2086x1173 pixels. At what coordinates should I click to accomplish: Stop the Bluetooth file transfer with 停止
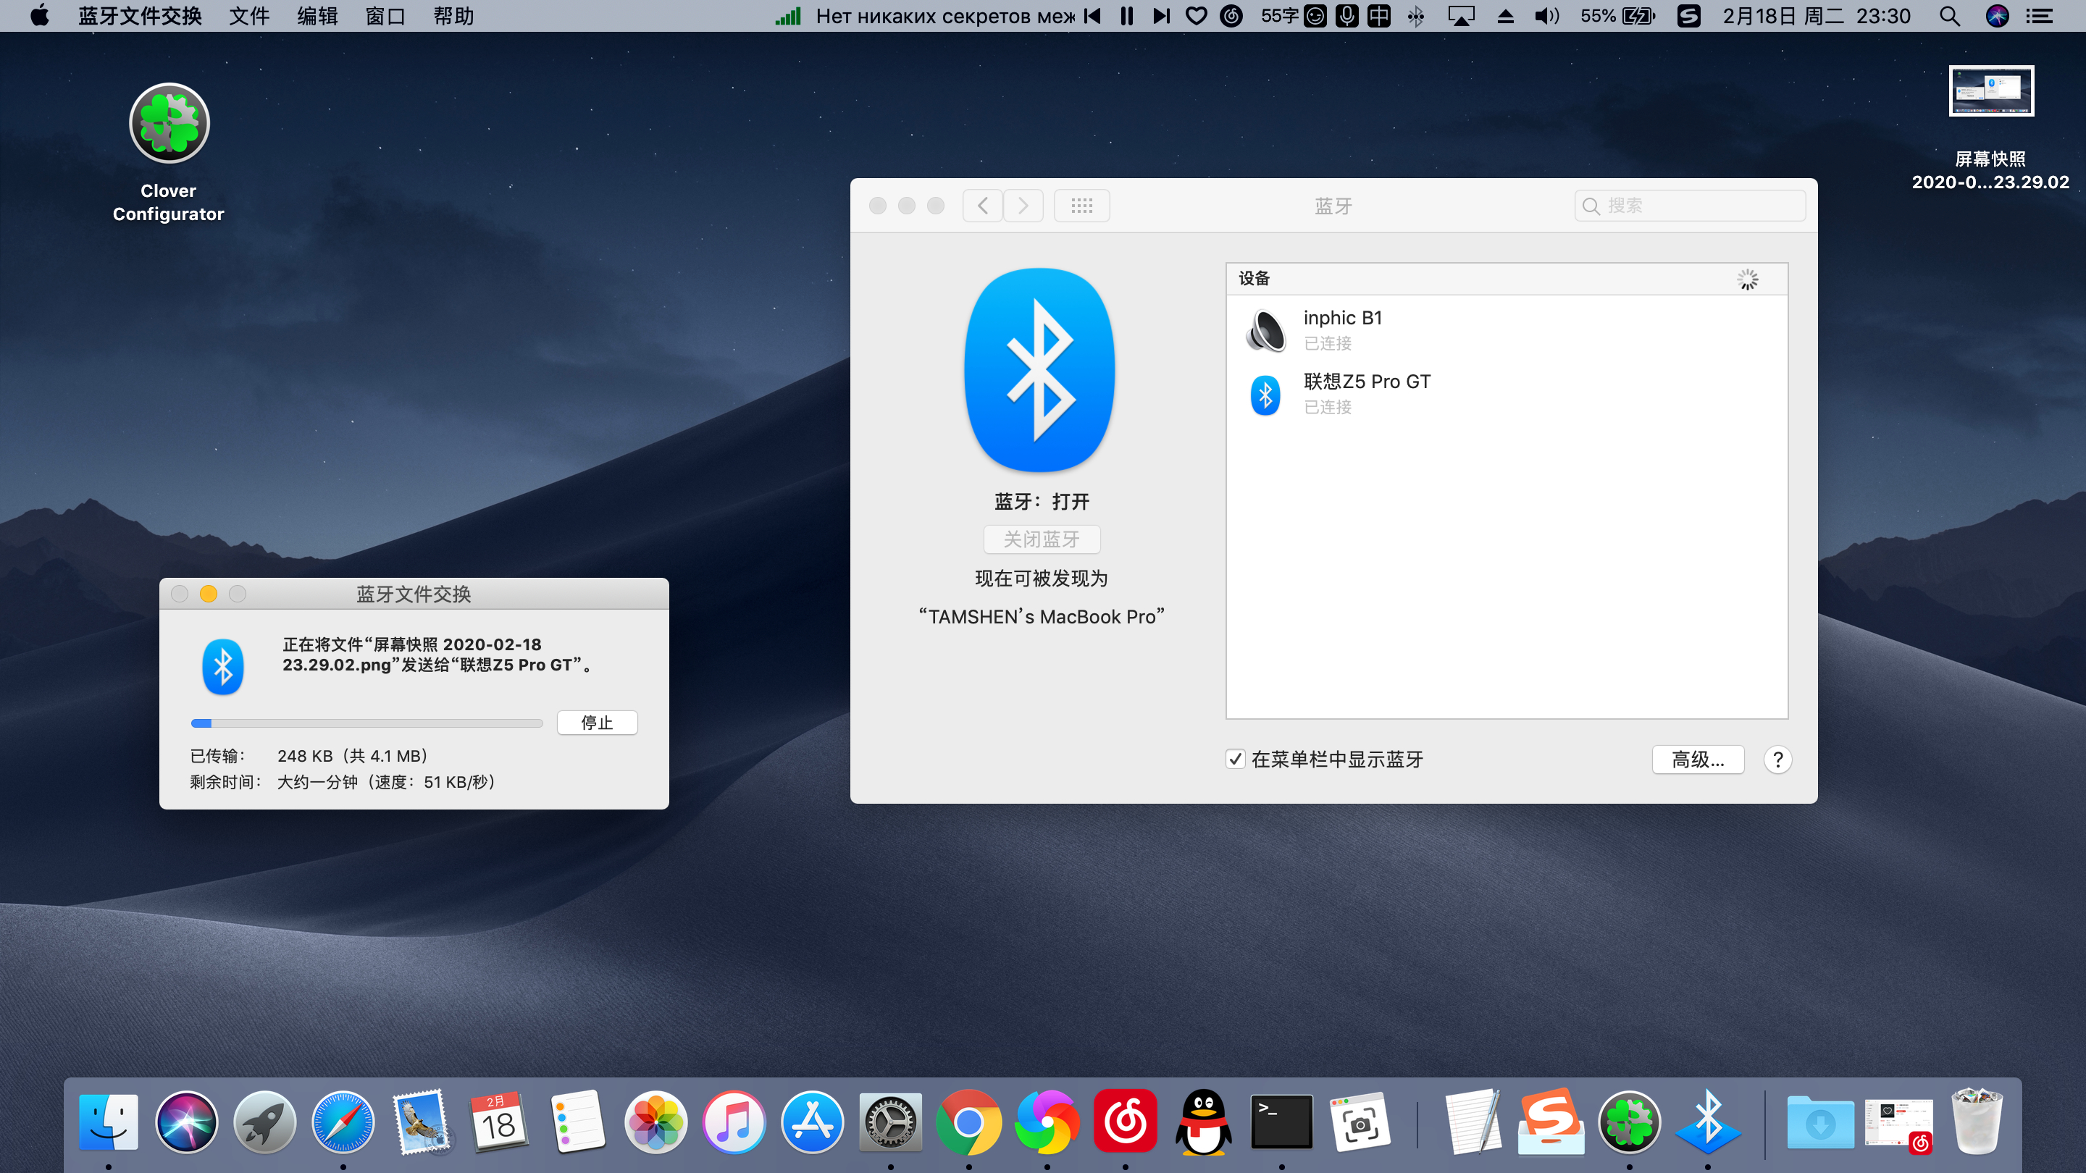coord(598,722)
